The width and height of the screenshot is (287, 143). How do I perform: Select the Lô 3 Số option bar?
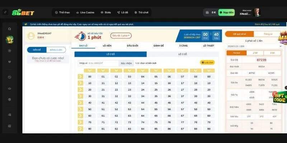(x=182, y=54)
